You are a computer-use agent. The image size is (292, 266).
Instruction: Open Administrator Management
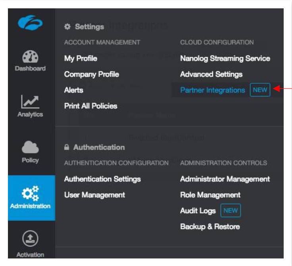[225, 179]
